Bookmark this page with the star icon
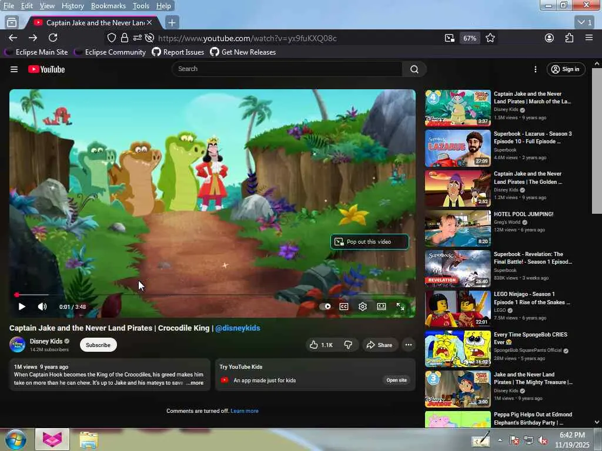The image size is (602, 451). coord(490,38)
